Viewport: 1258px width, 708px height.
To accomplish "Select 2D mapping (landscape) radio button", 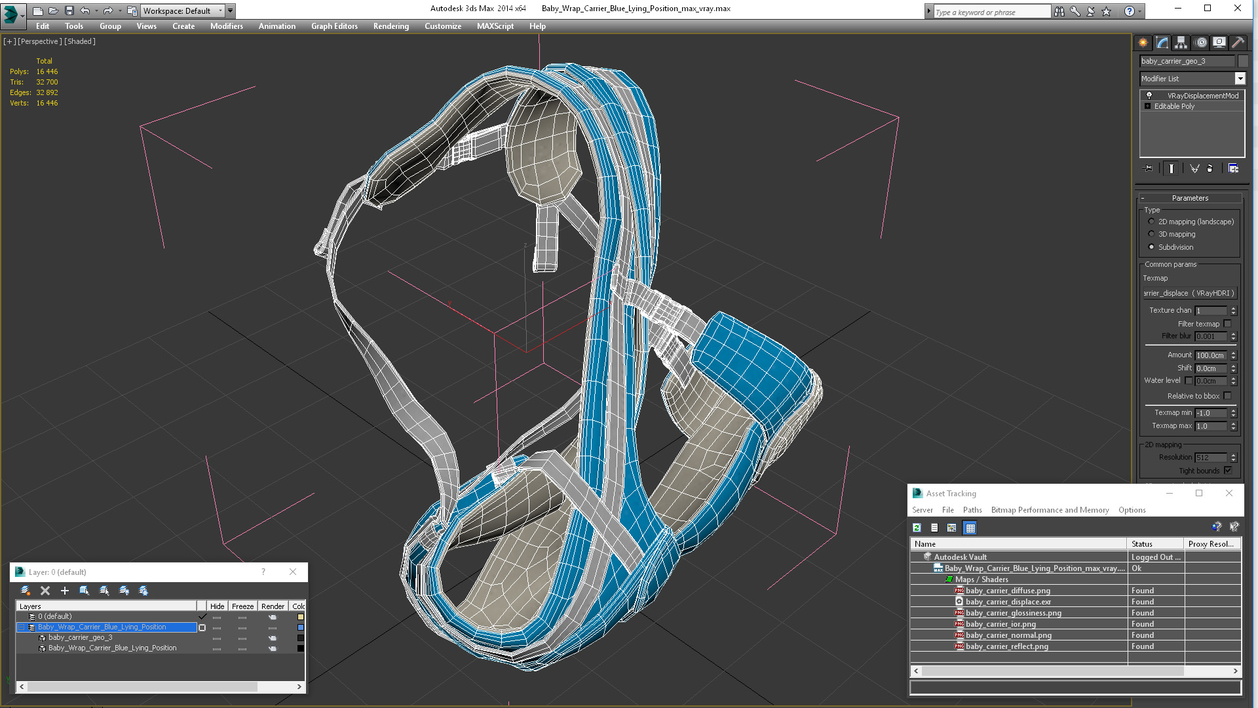I will (1151, 222).
